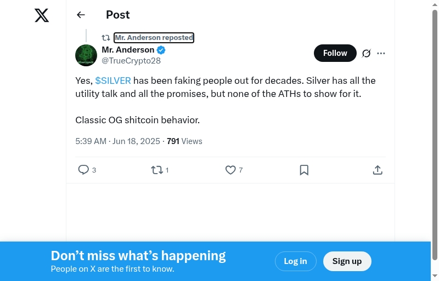Like the post with the heart icon
Viewport: 439px width, 281px height.
(x=230, y=170)
